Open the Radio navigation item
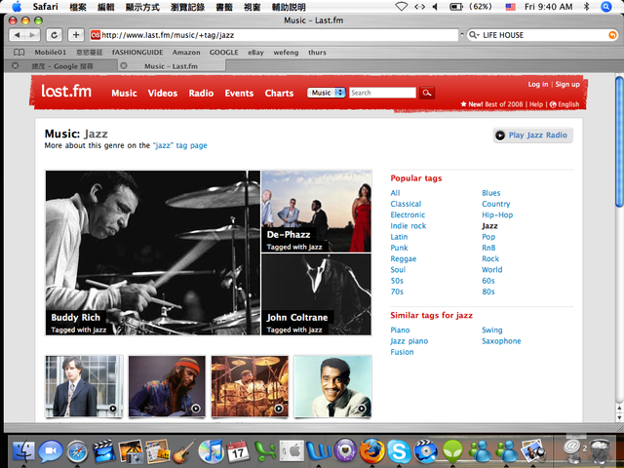Viewport: 624px width, 468px height. [201, 94]
